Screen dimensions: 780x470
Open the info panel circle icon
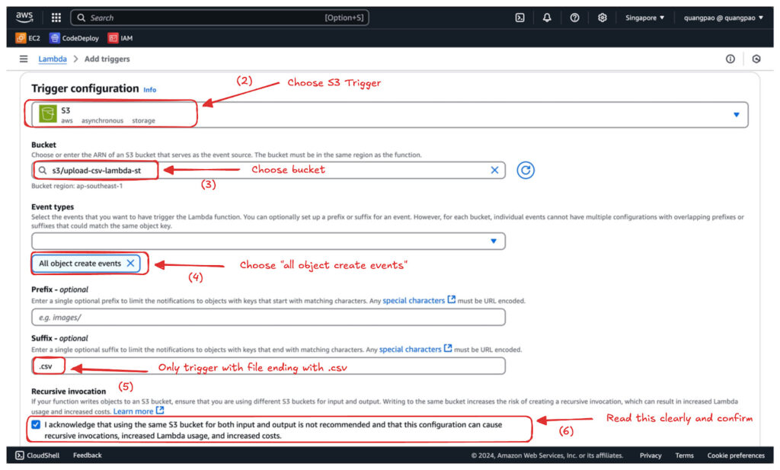pos(730,59)
